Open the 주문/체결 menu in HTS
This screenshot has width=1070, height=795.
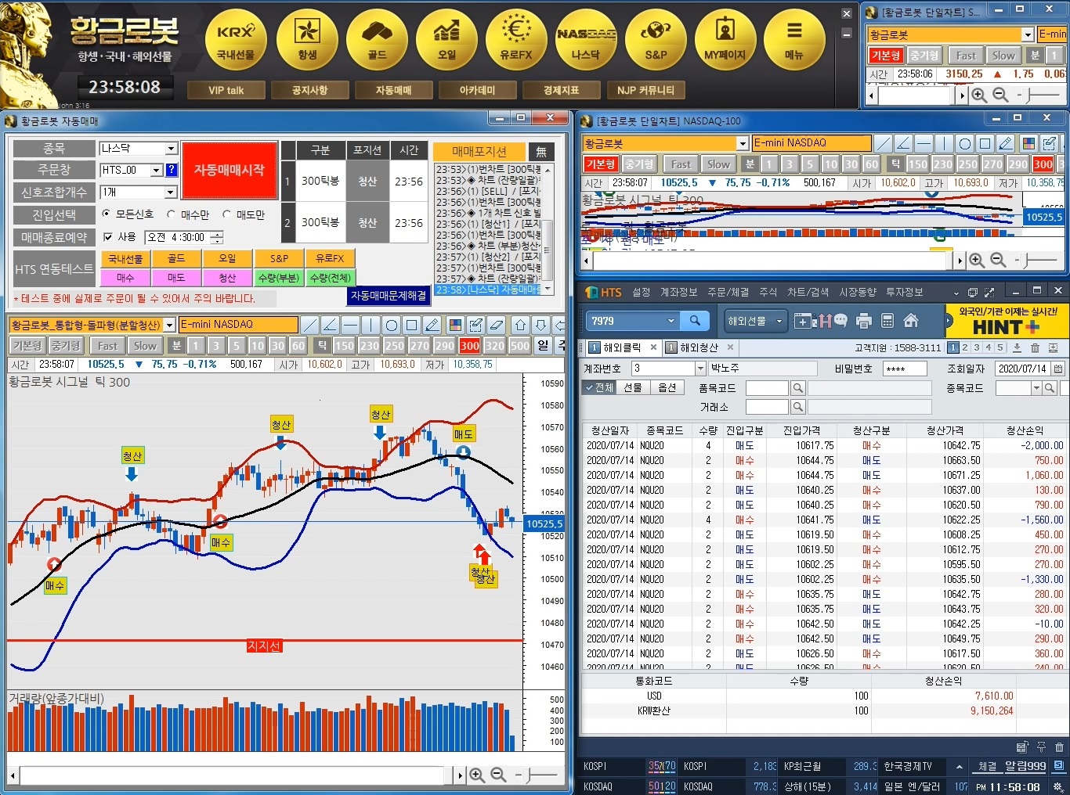coord(728,292)
